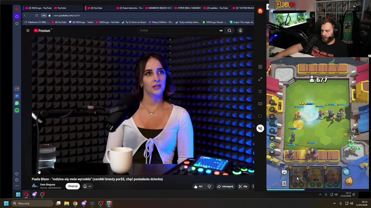Image resolution: width=371 pixels, height=208 pixels.
Task: Unmute with the crossed speaker icon
Action: coord(260,128)
